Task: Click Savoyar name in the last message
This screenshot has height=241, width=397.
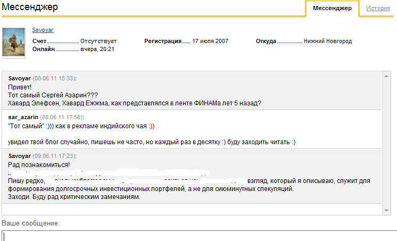Action: pyautogui.click(x=20, y=156)
